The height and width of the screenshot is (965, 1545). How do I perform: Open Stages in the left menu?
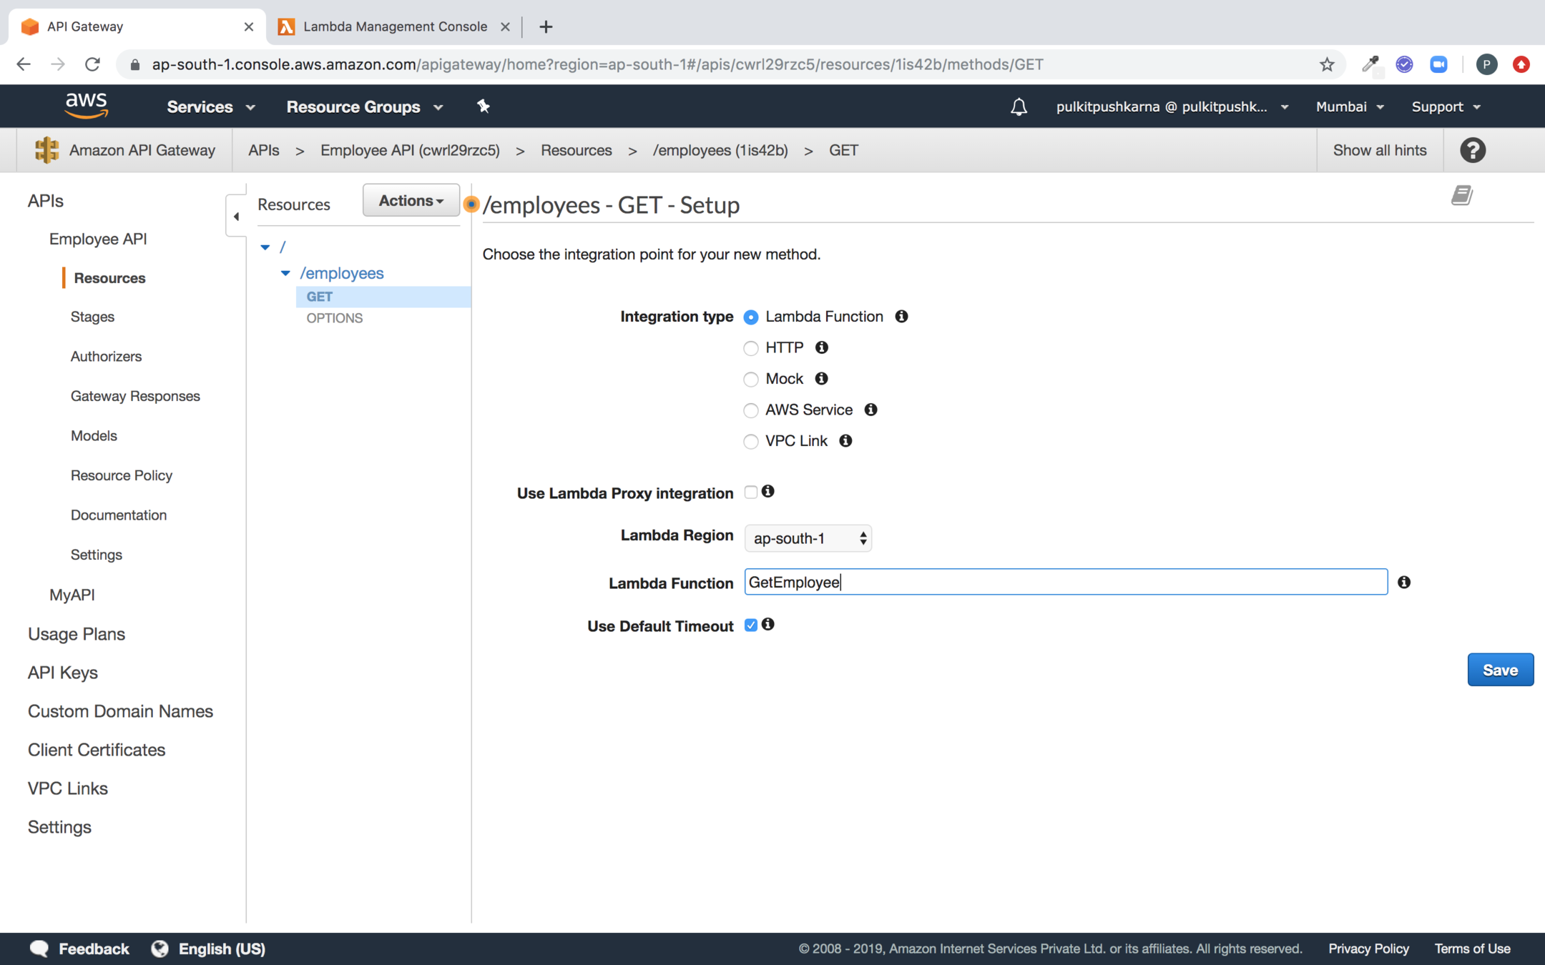(x=92, y=317)
